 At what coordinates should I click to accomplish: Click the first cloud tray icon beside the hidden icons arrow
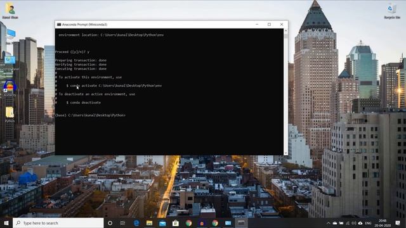click(x=335, y=223)
